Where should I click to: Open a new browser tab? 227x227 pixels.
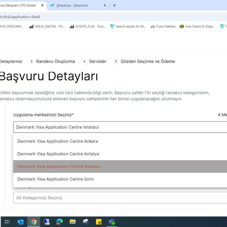click(114, 5)
